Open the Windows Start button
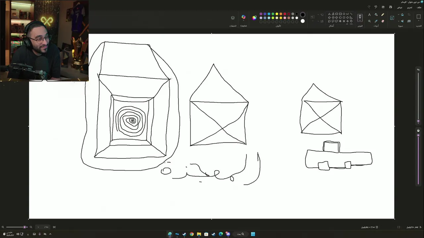Viewport: 424px width, 238px height. tap(253, 234)
